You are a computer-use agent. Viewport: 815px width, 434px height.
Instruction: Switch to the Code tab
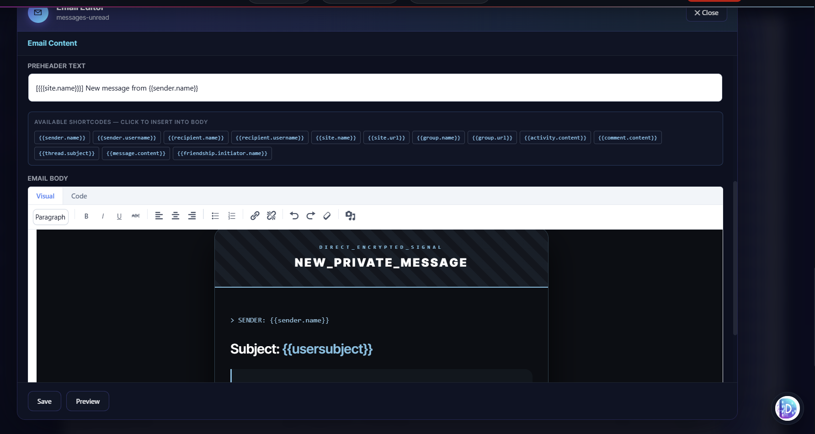(x=79, y=196)
